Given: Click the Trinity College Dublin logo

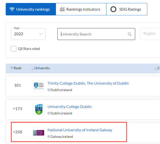Looking at the screenshot, I should 39,86.
